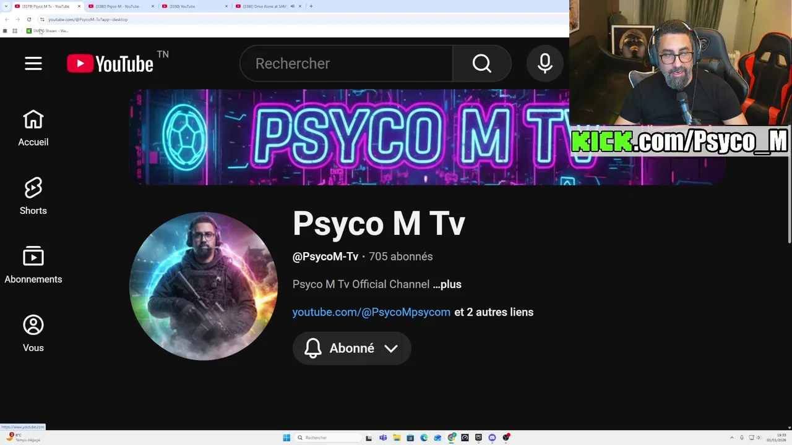Open Microsoft Teams from the taskbar
This screenshot has height=445, width=792.
pyautogui.click(x=383, y=438)
